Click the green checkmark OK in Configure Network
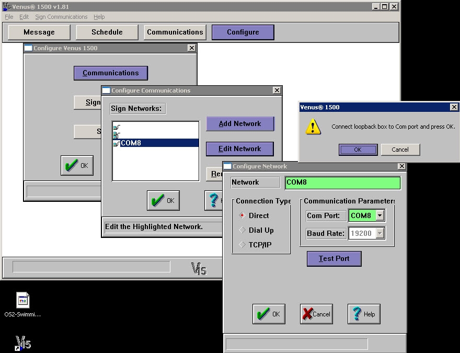 [269, 314]
